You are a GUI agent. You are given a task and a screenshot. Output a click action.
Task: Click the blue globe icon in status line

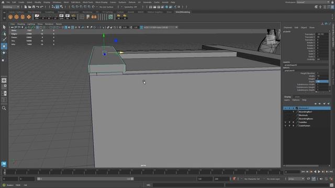[167, 7]
